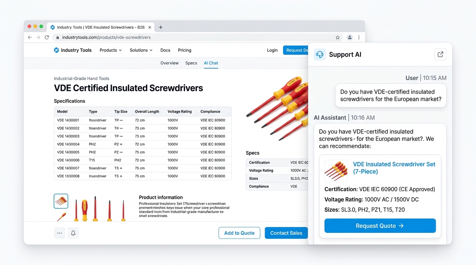Open the Solutions dropdown menu
476x265 pixels.
click(x=141, y=50)
